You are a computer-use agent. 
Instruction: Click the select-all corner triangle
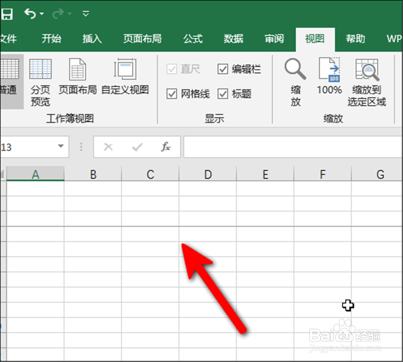coord(2,174)
